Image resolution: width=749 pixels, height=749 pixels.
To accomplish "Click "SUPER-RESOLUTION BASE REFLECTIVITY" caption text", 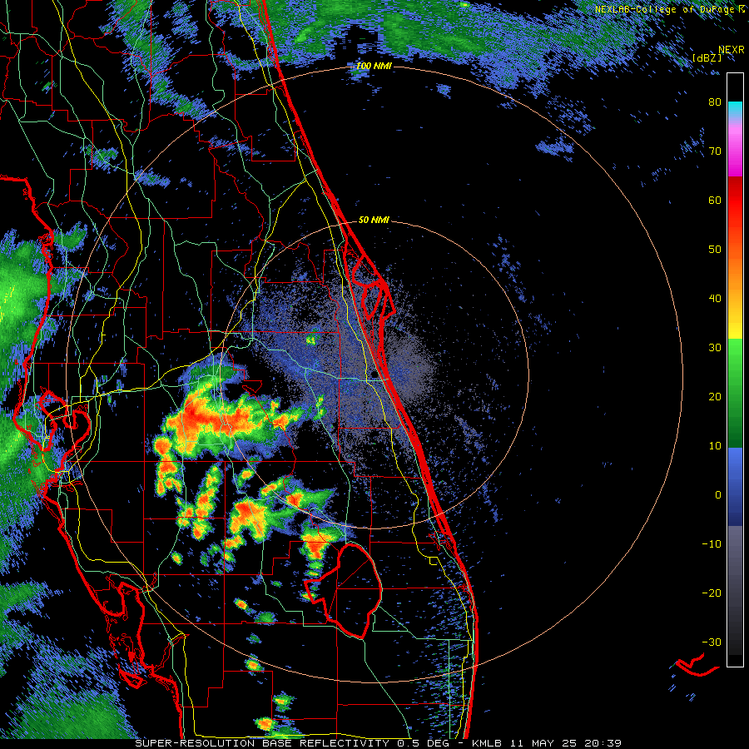I will pyautogui.click(x=262, y=743).
